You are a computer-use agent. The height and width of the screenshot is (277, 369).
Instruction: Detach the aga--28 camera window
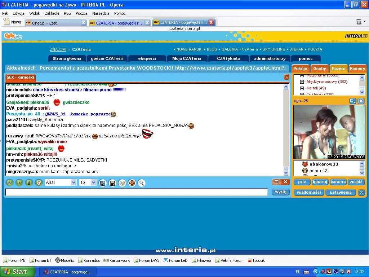click(352, 101)
